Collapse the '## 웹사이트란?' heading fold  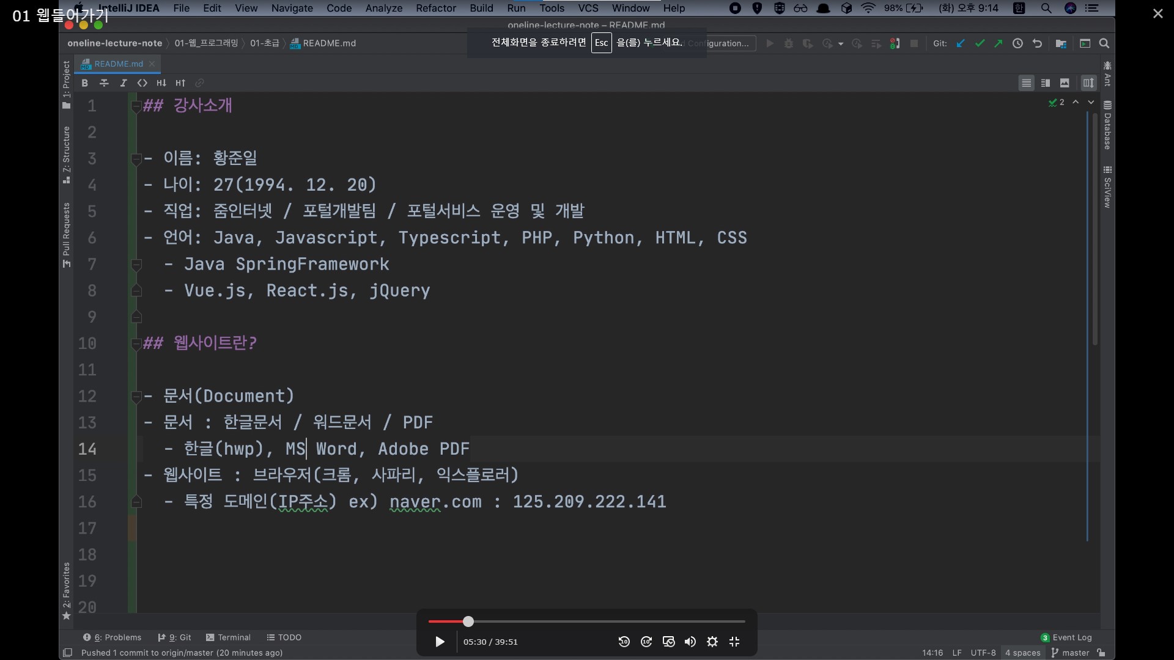[136, 344]
